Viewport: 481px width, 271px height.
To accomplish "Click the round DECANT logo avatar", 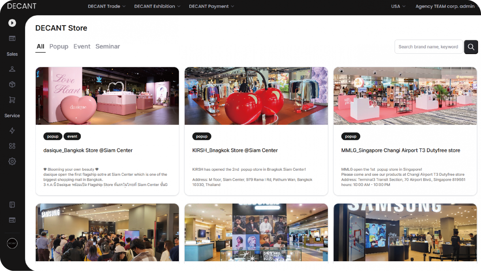I will tap(12, 243).
